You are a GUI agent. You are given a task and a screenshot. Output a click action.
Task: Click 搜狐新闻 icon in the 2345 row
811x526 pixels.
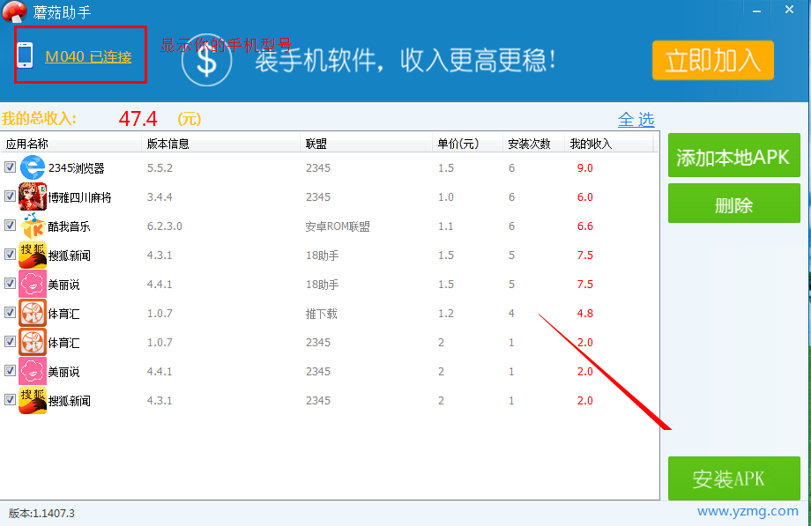[x=33, y=400]
